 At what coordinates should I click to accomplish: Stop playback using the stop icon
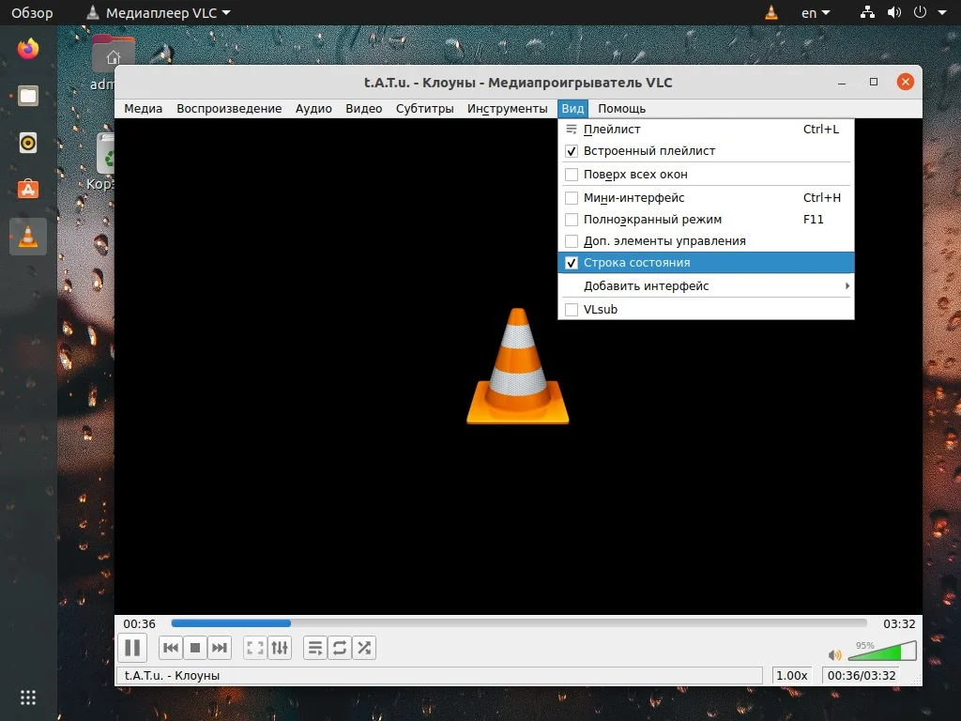pyautogui.click(x=194, y=647)
